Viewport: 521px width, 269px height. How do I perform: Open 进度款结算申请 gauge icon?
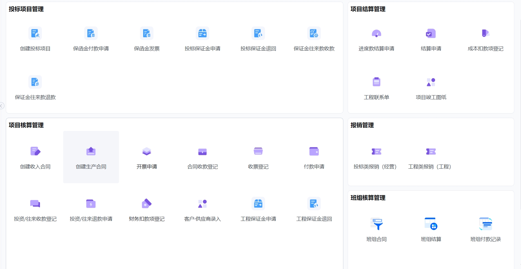pos(376,34)
